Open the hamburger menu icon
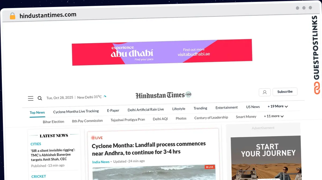Viewport: 322px width, 180px height. point(31,98)
